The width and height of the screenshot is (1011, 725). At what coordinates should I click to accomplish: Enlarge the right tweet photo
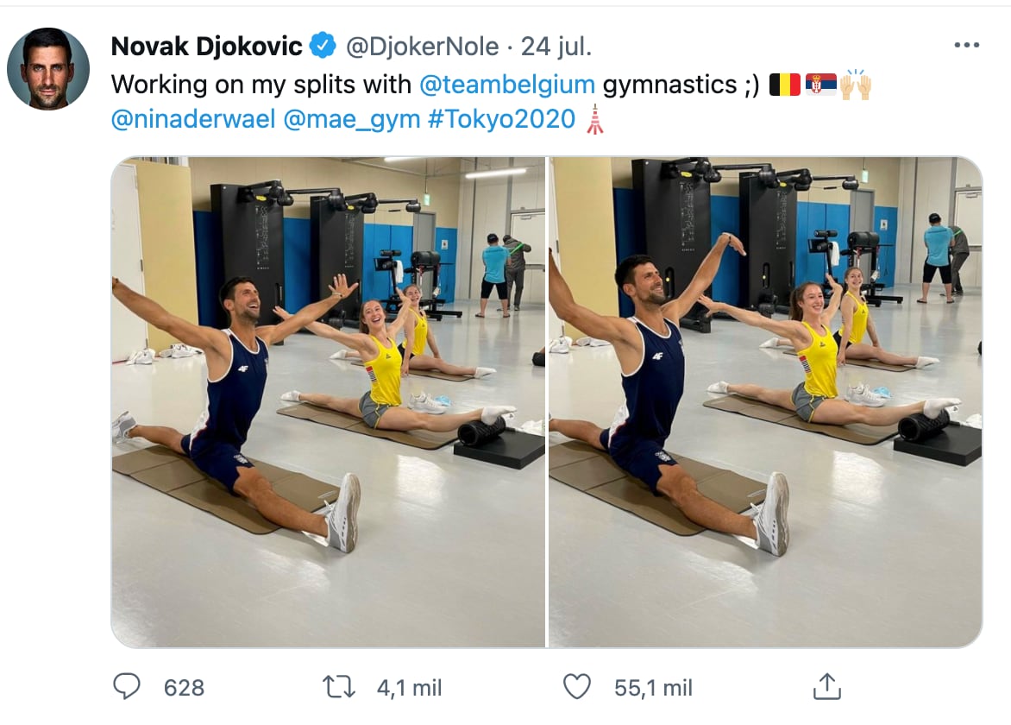coord(765,401)
